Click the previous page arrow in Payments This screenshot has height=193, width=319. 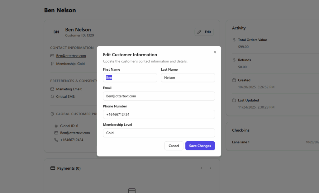coord(201,168)
